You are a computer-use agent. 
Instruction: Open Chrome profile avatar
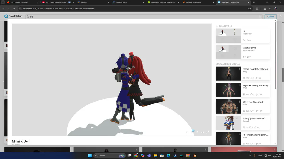click(x=275, y=9)
